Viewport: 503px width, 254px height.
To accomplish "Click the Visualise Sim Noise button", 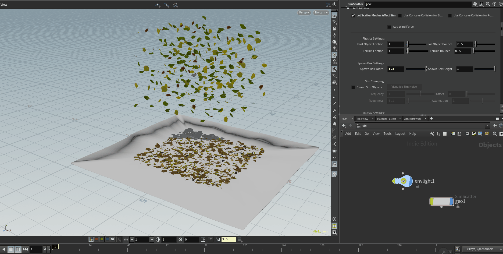I will (x=404, y=87).
